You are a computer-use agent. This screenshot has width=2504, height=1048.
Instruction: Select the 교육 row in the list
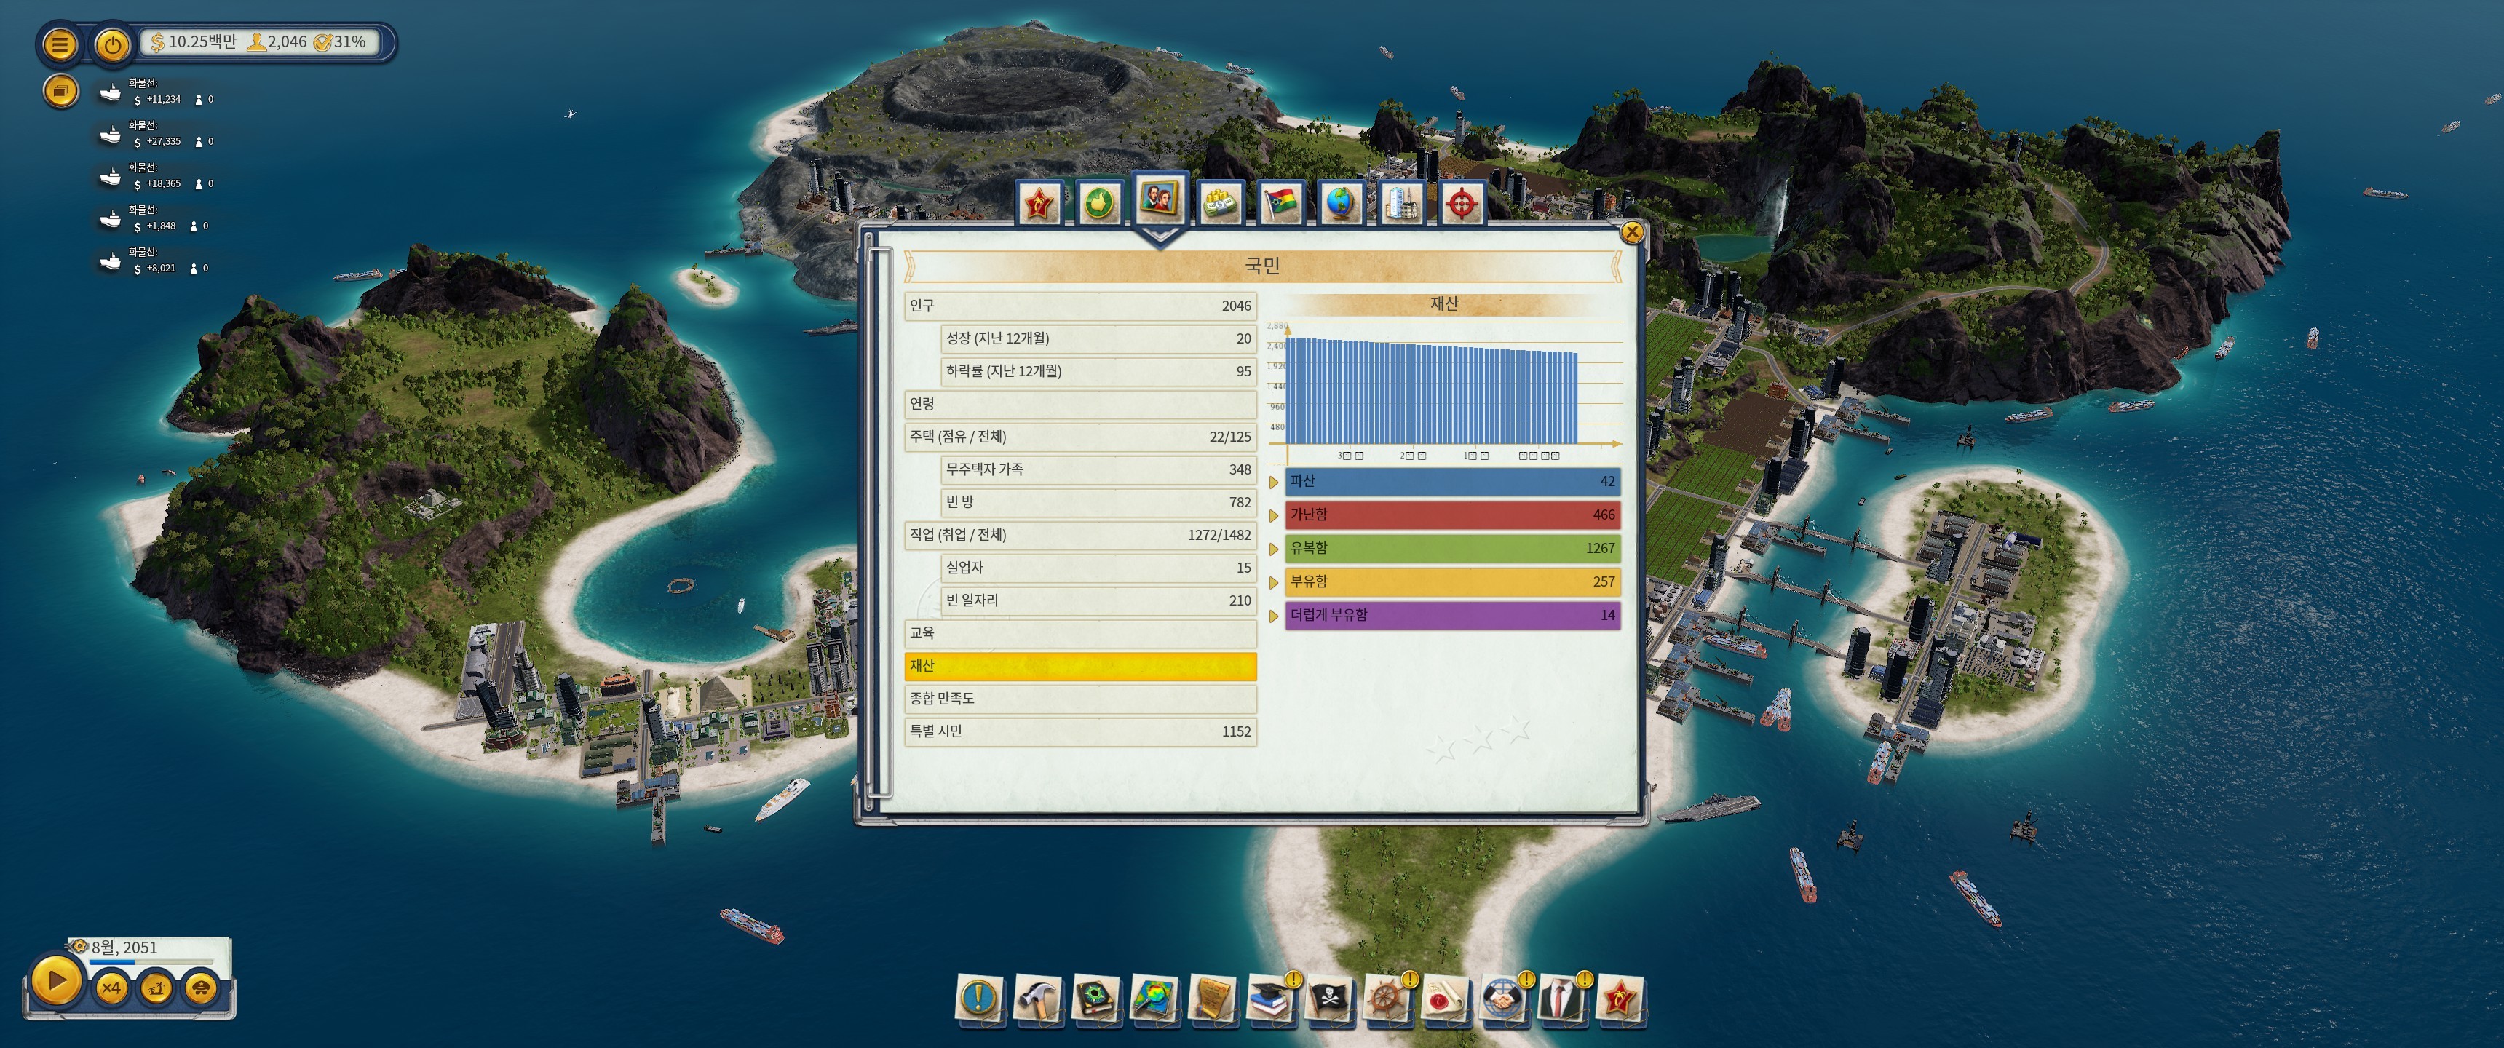(1079, 633)
